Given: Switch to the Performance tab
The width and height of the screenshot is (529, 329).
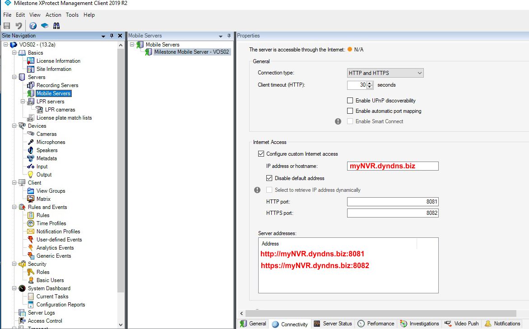Looking at the screenshot, I should (376, 324).
